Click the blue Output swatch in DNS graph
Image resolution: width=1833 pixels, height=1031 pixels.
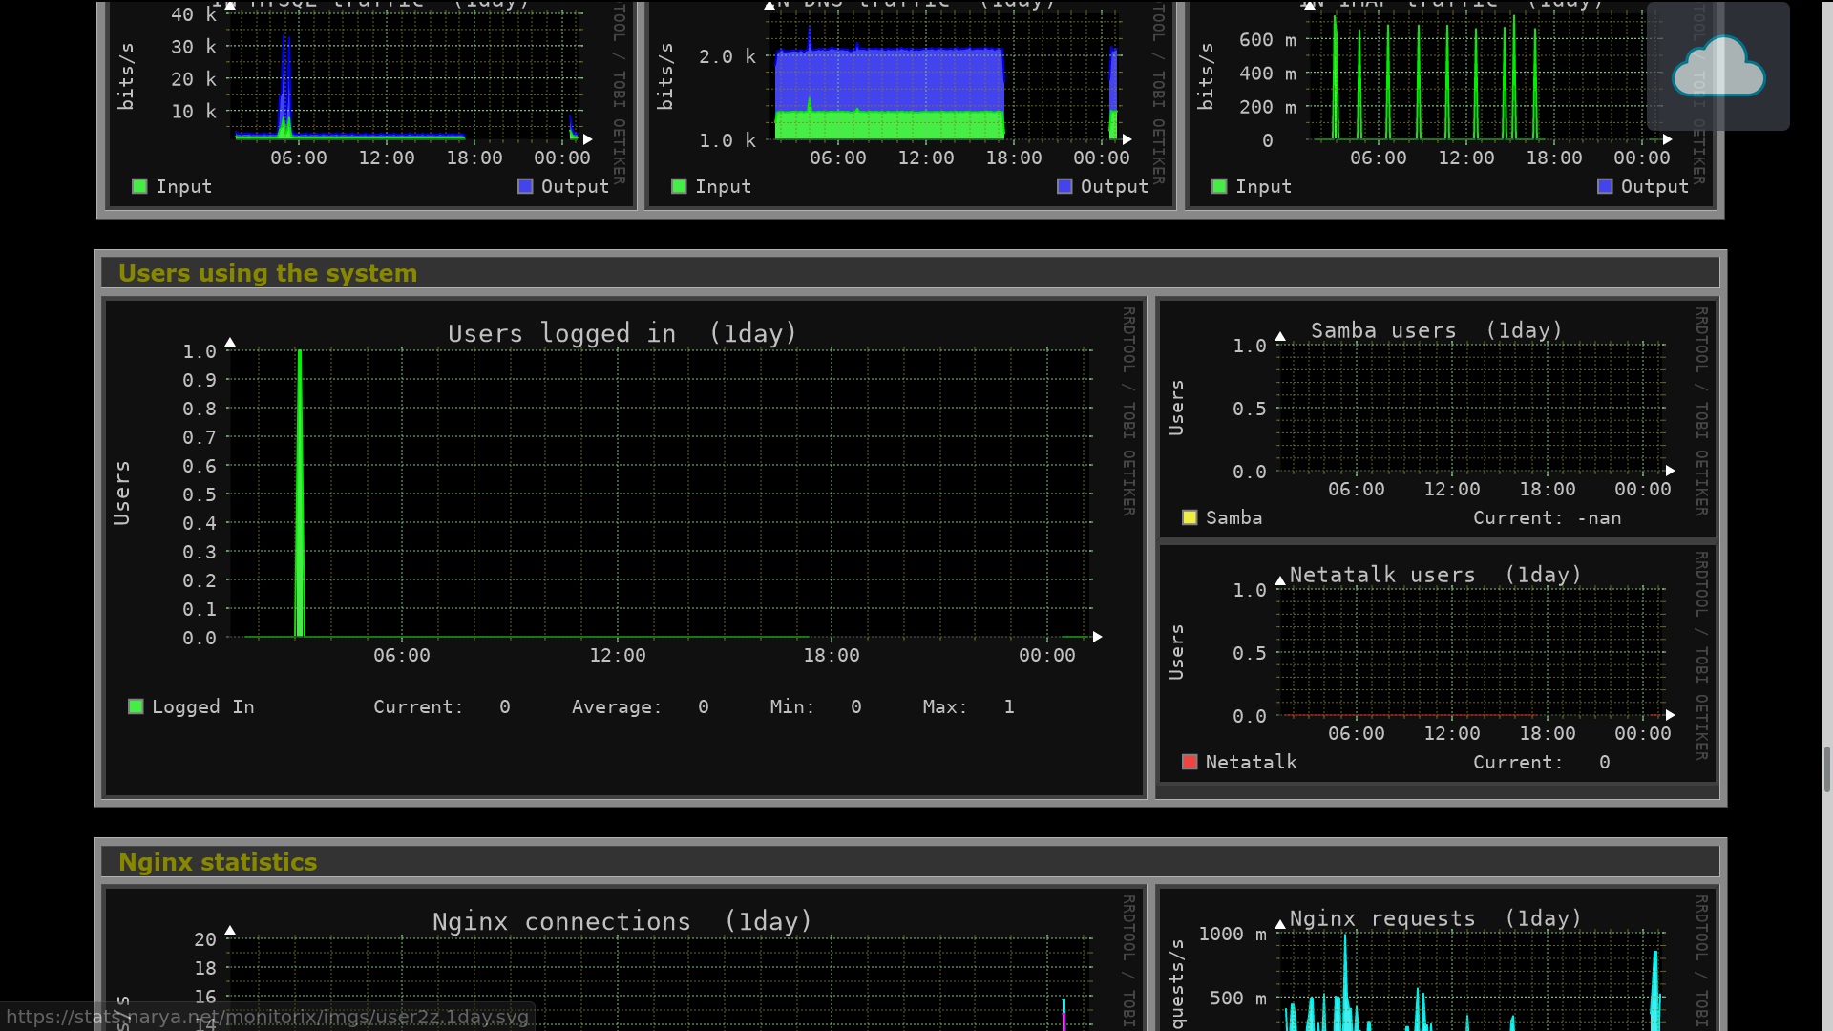click(x=1065, y=186)
